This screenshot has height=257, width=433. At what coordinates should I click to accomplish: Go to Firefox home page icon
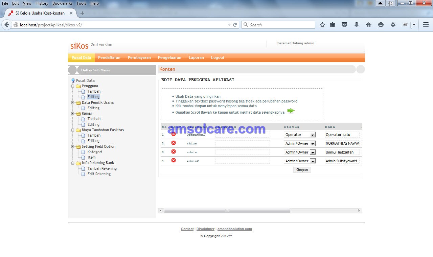[x=369, y=25]
